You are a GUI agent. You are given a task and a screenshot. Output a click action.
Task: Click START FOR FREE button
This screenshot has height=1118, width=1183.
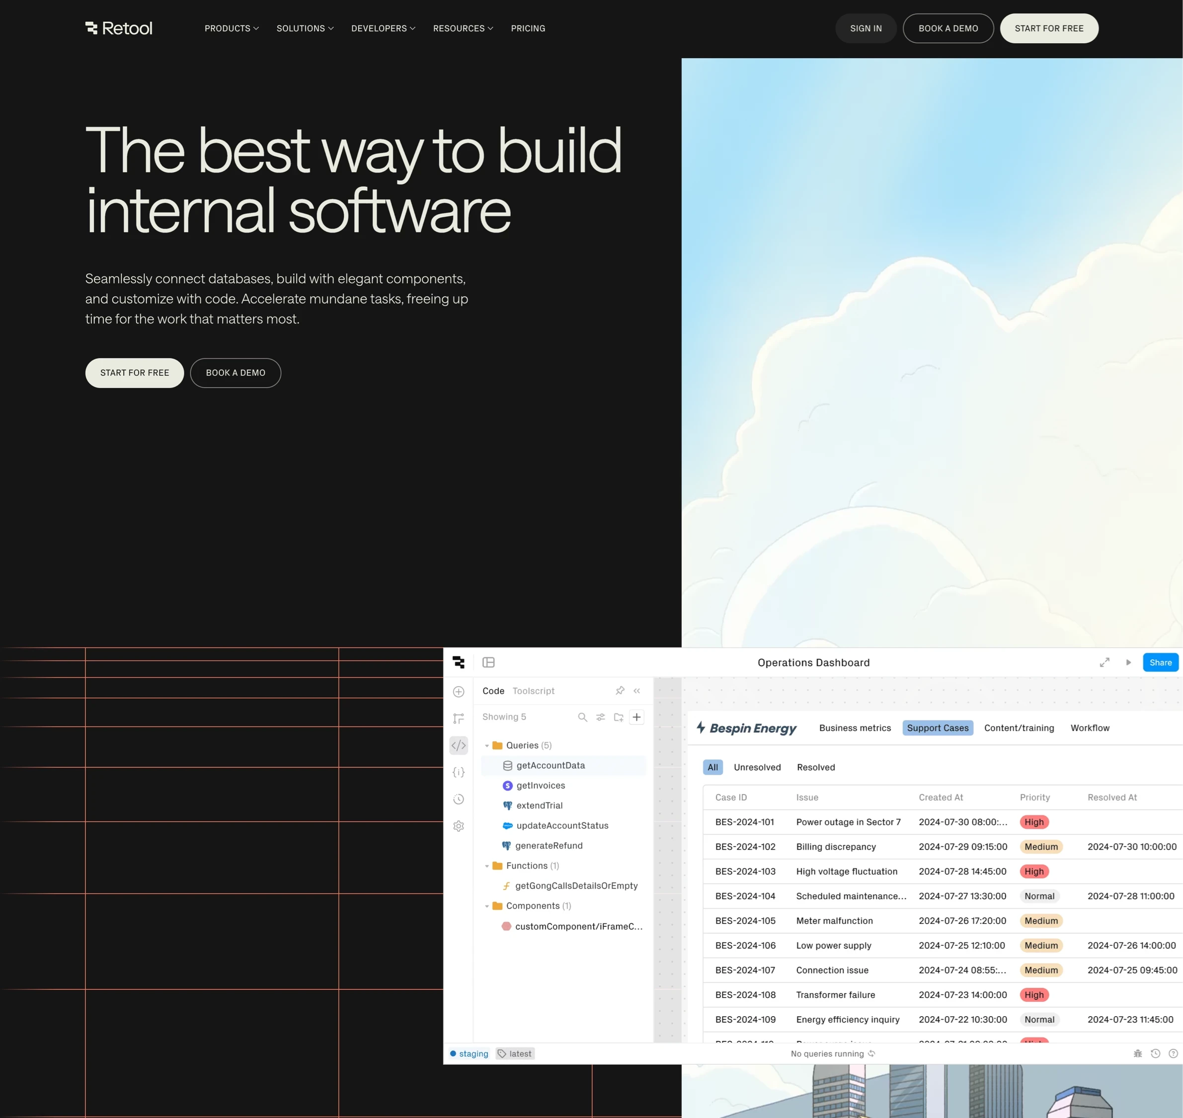1048,28
